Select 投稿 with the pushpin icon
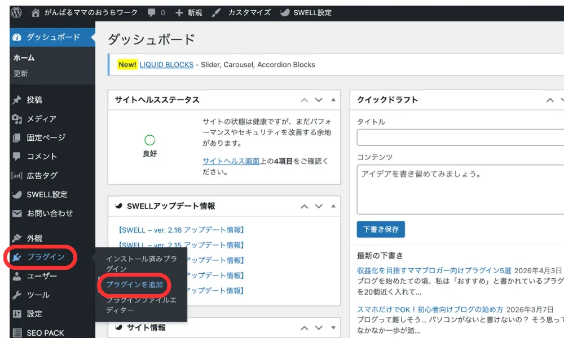 click(x=17, y=100)
